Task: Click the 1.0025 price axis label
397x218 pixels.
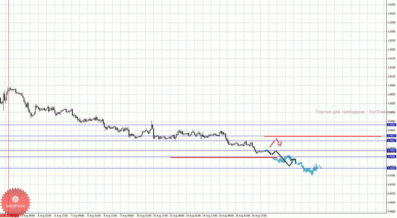Action: [x=392, y=103]
